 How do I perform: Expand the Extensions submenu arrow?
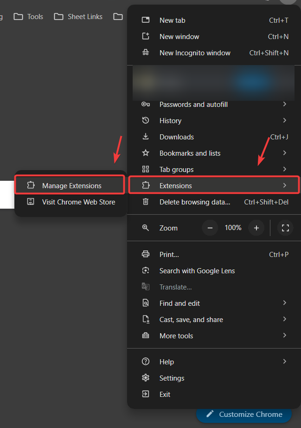click(285, 185)
